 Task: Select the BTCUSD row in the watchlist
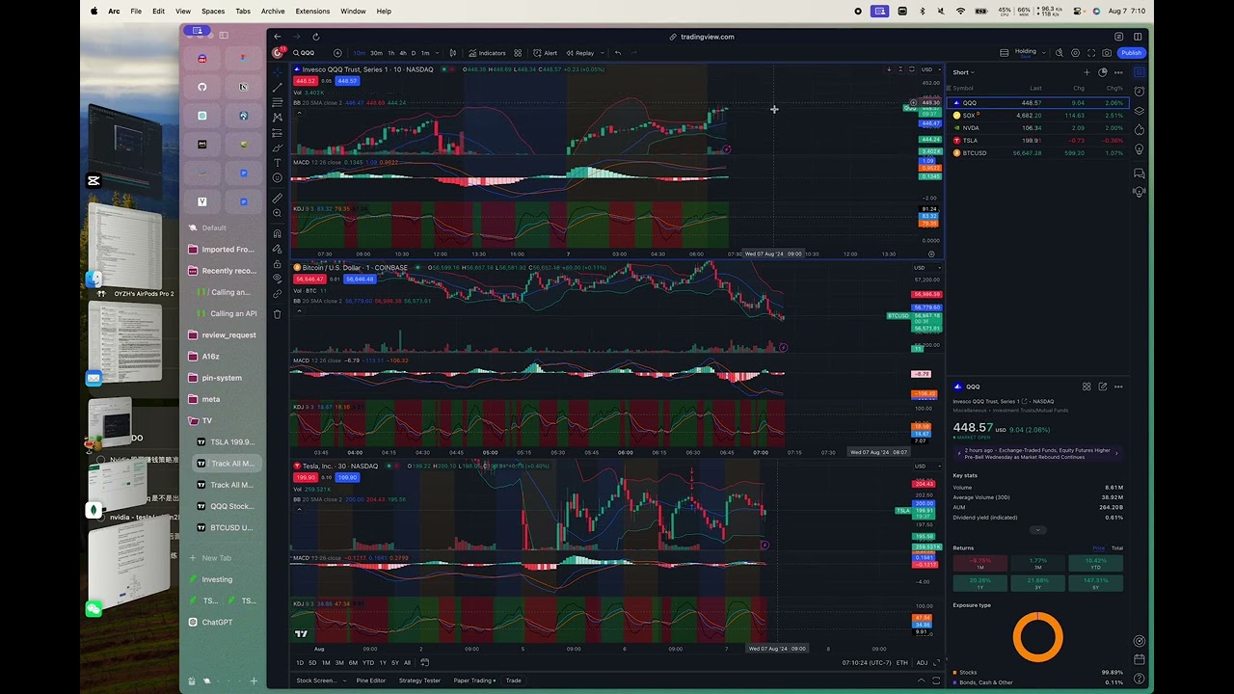point(1037,152)
